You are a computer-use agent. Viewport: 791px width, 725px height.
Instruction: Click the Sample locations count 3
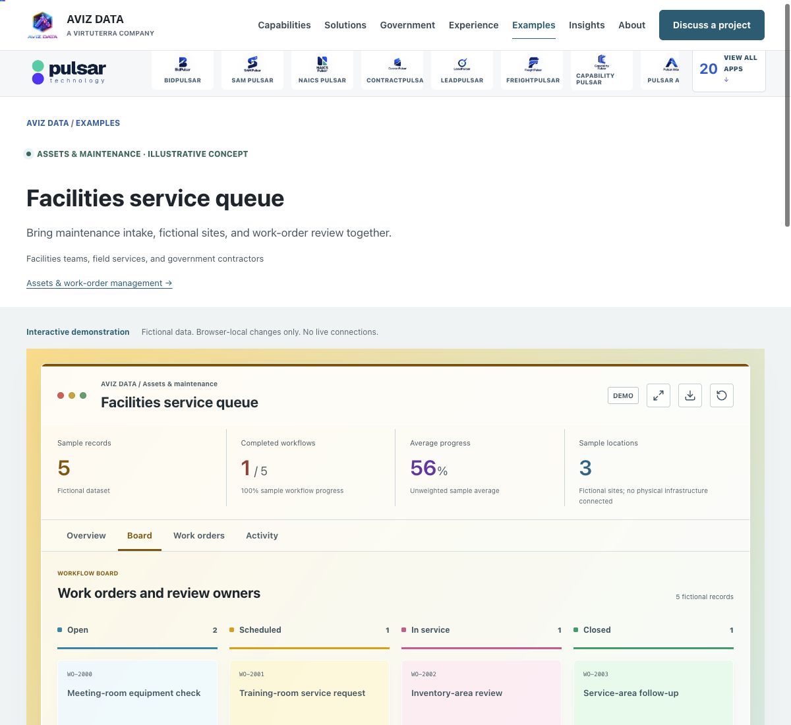585,468
